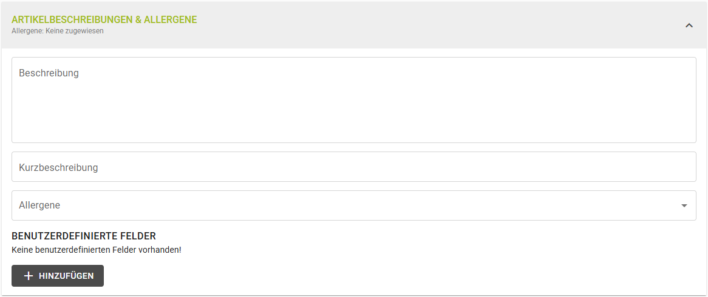Image resolution: width=708 pixels, height=297 pixels.
Task: Click 'Keine benutzerdefinierten Felder vorhanden!' message
Action: pyautogui.click(x=97, y=249)
